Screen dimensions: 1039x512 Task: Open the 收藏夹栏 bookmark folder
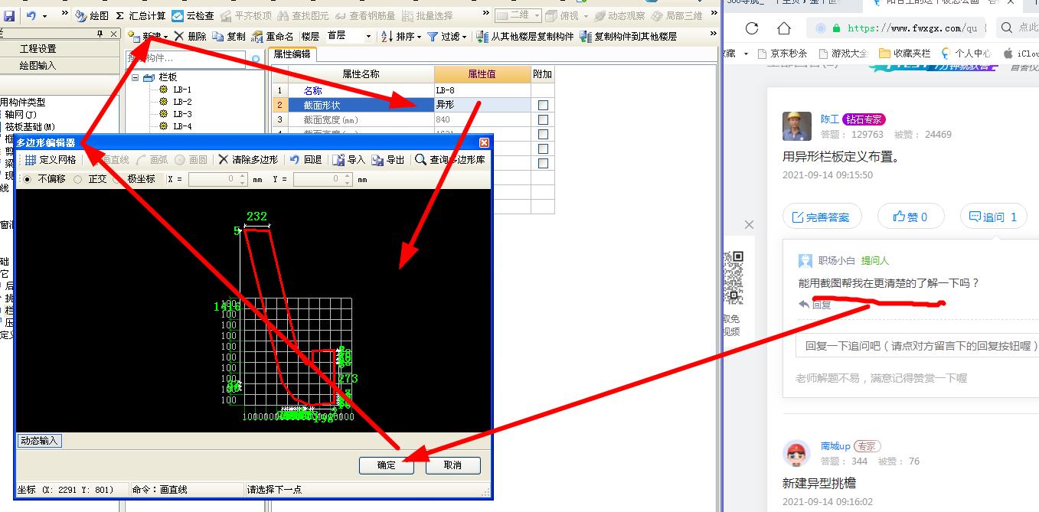tap(905, 54)
